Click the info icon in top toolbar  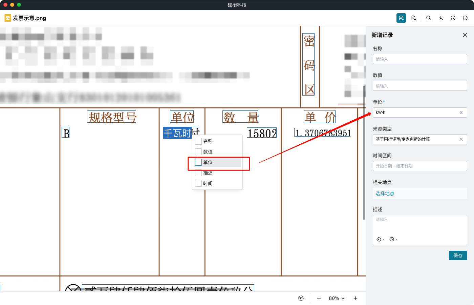pyautogui.click(x=465, y=18)
